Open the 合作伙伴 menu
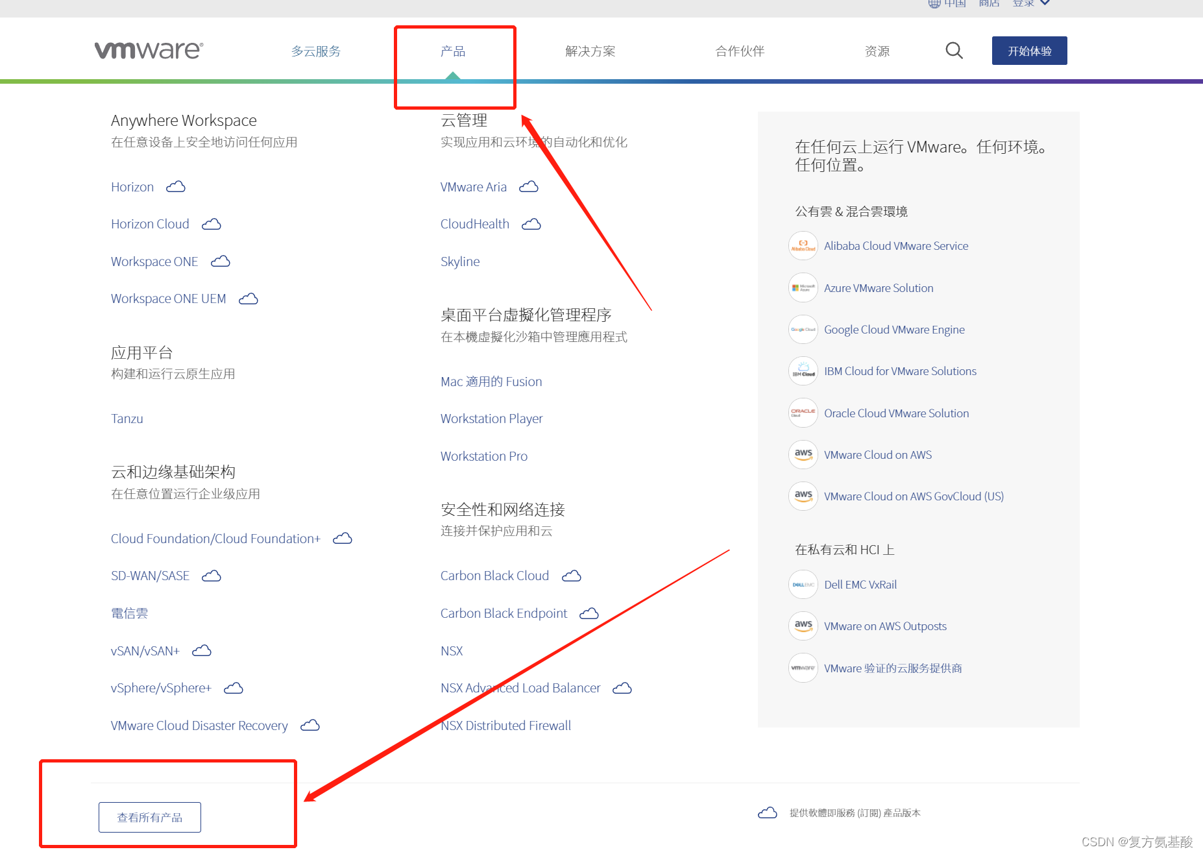 tap(740, 51)
